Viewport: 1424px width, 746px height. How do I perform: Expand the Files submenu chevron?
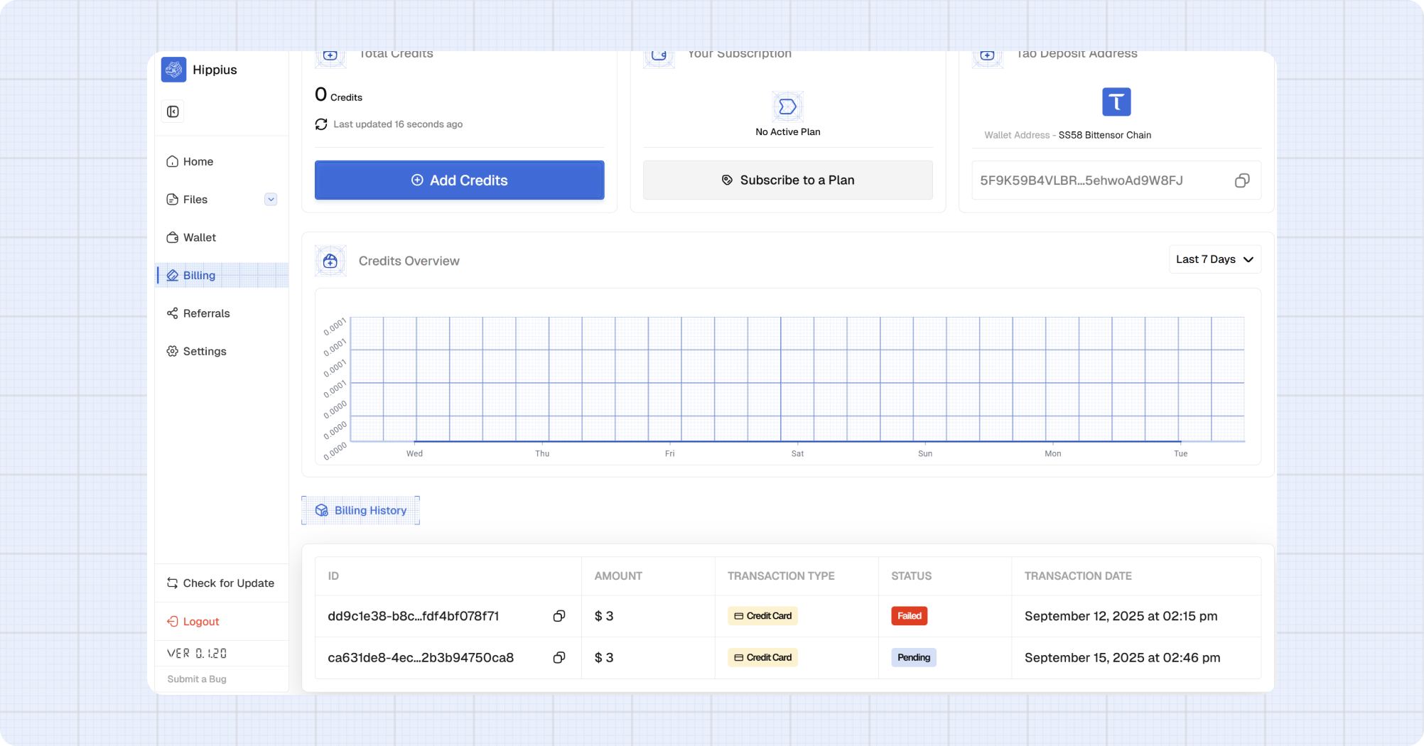pyautogui.click(x=271, y=200)
